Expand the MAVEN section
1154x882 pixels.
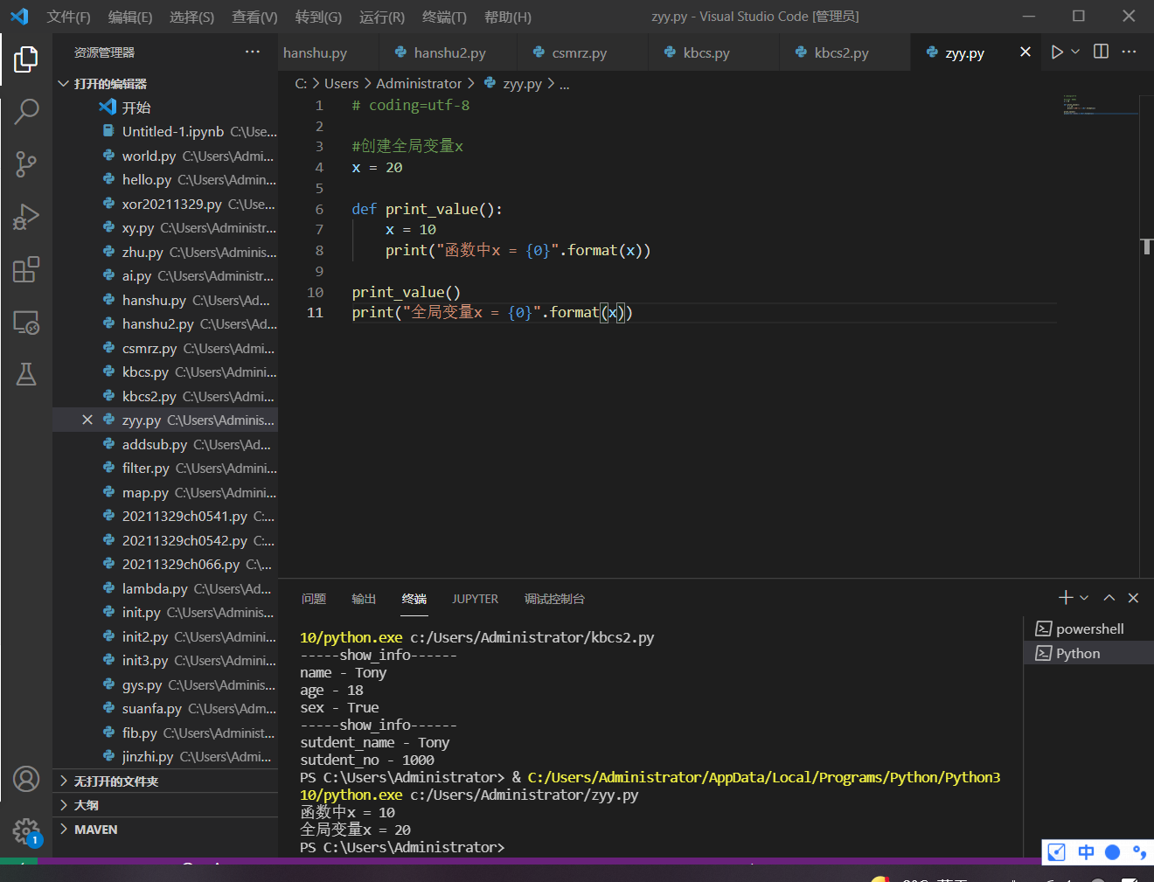coord(95,830)
